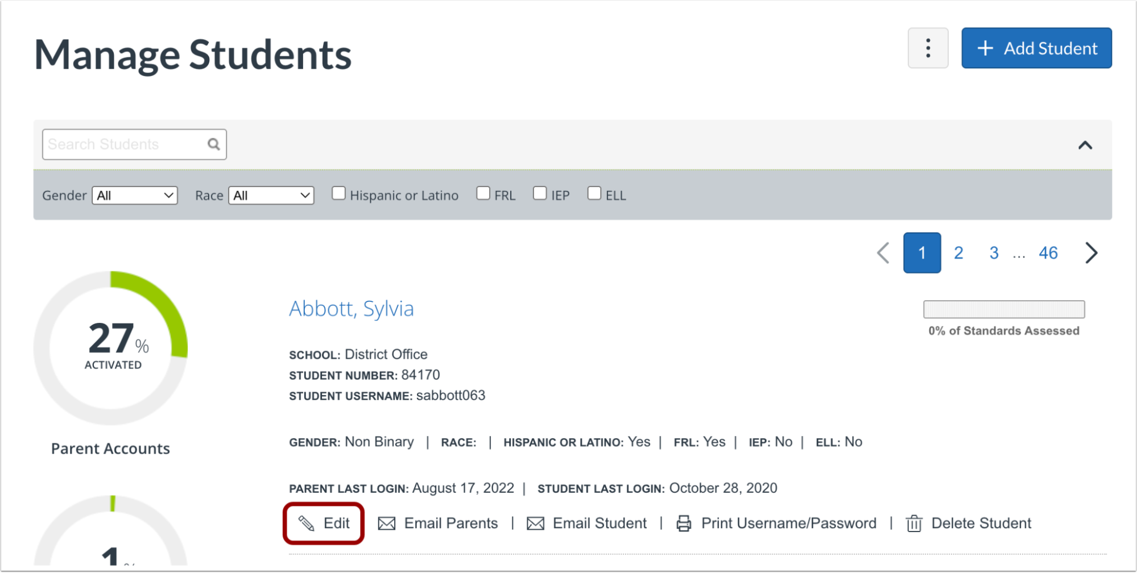Click the Email Parents envelope icon
Screen dimensions: 1137x573
tap(387, 523)
